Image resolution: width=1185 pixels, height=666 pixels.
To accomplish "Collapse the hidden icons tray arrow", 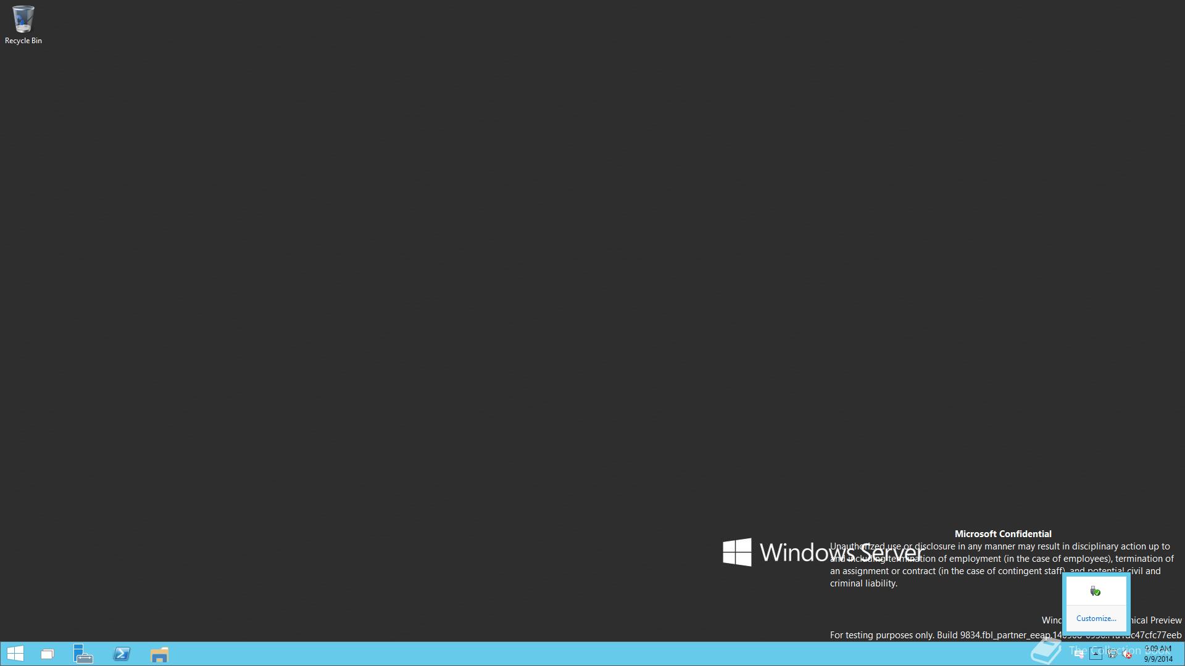I will pyautogui.click(x=1096, y=654).
